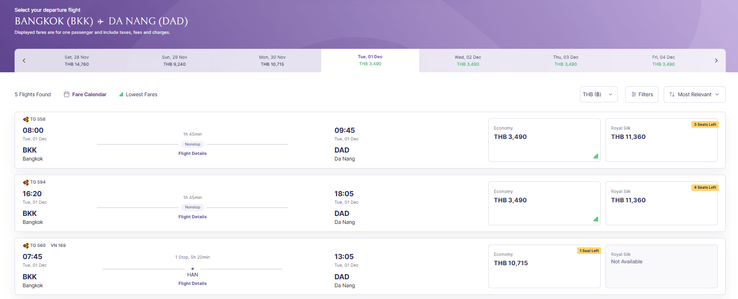Click the Fare Calendar calendar icon
This screenshot has width=738, height=299.
(x=66, y=94)
